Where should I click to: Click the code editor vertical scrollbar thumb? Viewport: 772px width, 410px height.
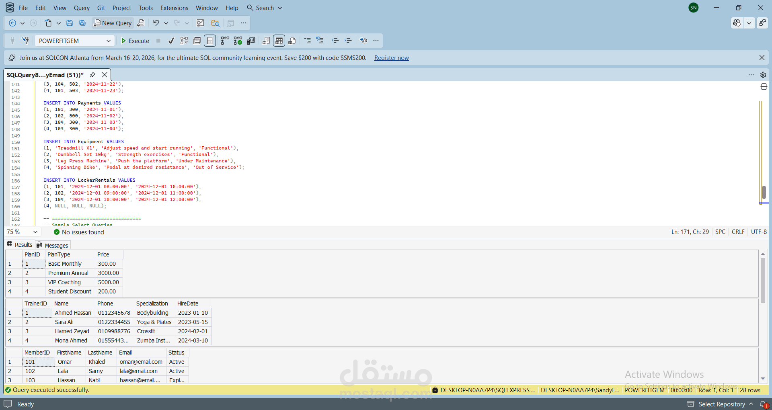[764, 192]
